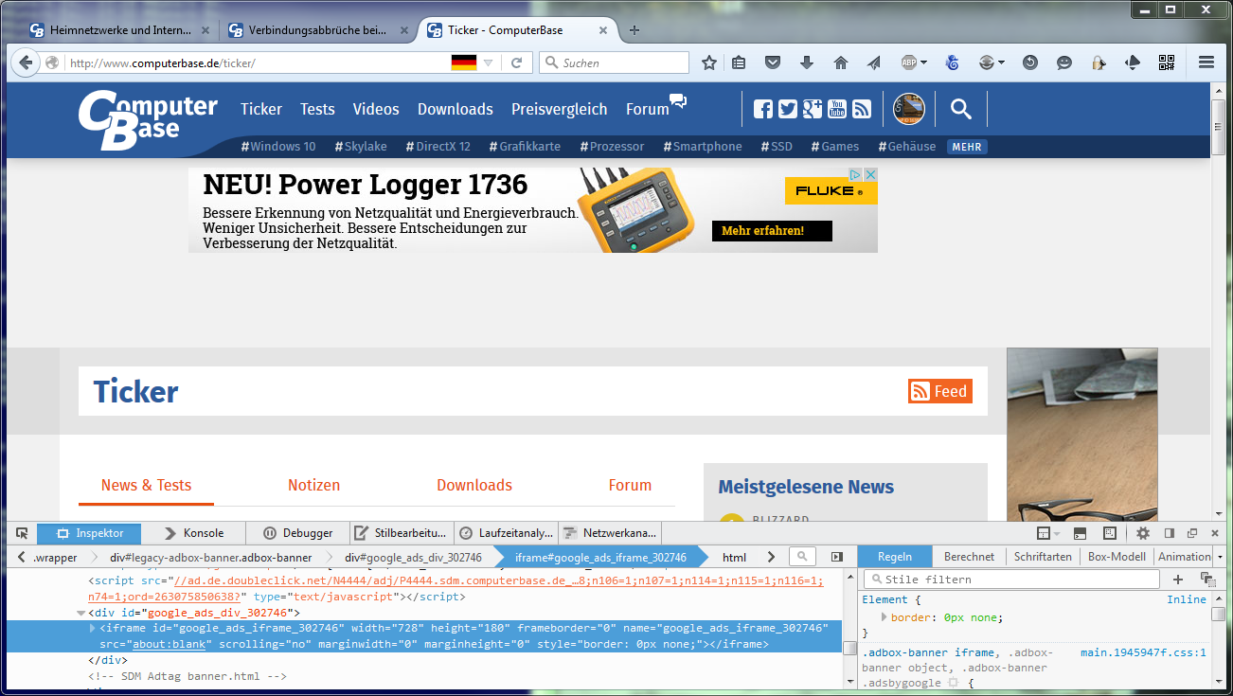
Task: Click the paper plane share icon
Action: (873, 63)
